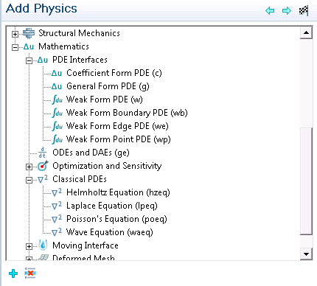Image resolution: width=317 pixels, height=286 pixels.
Task: Click the finish checkered flag icon
Action: 304,10
